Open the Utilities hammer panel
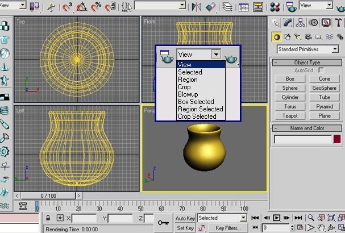 pos(338,22)
